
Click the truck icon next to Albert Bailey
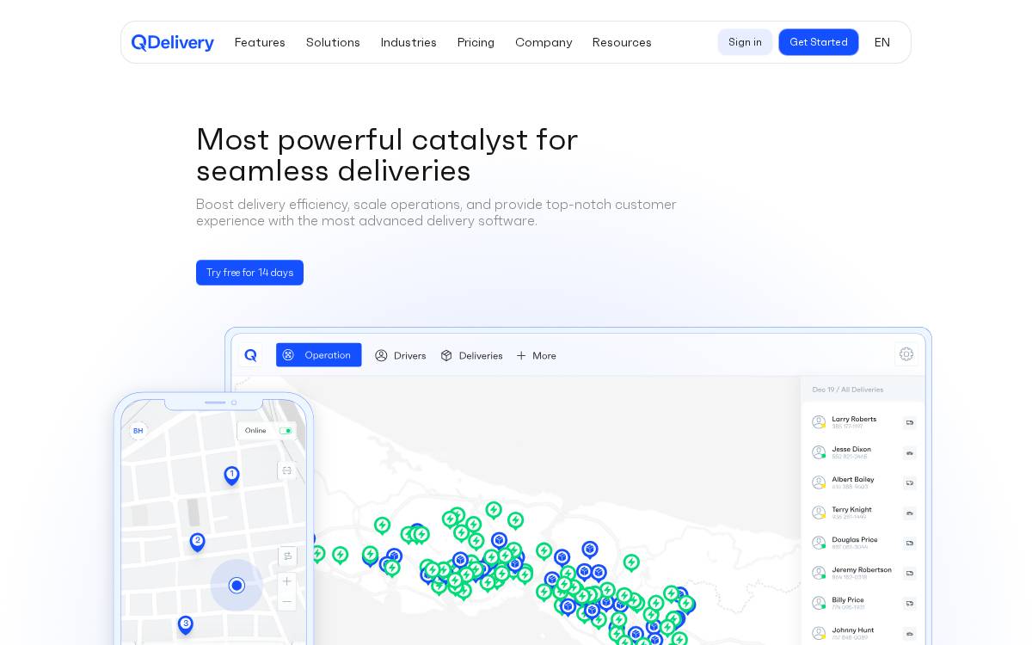[x=909, y=483]
